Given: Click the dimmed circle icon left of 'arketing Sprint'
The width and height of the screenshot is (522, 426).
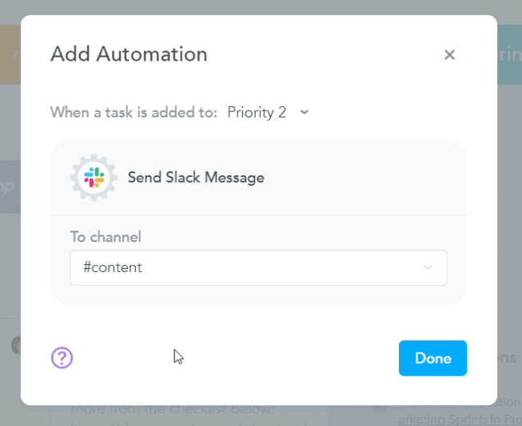Looking at the screenshot, I should tap(377, 401).
